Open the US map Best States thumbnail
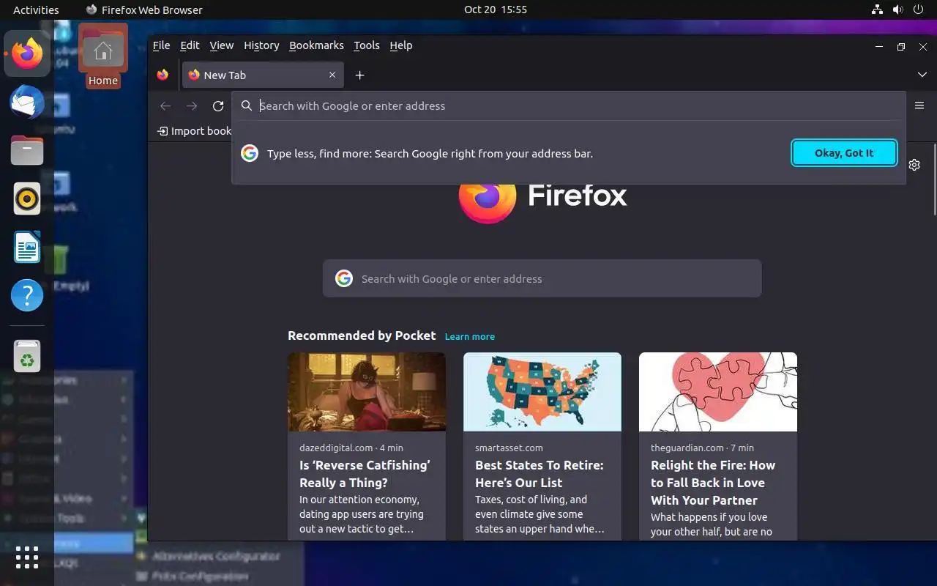 (x=542, y=392)
